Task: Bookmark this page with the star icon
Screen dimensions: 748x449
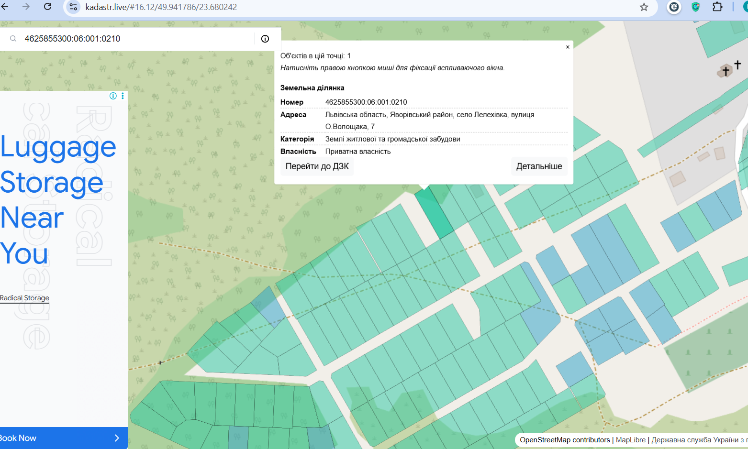Action: click(x=644, y=7)
